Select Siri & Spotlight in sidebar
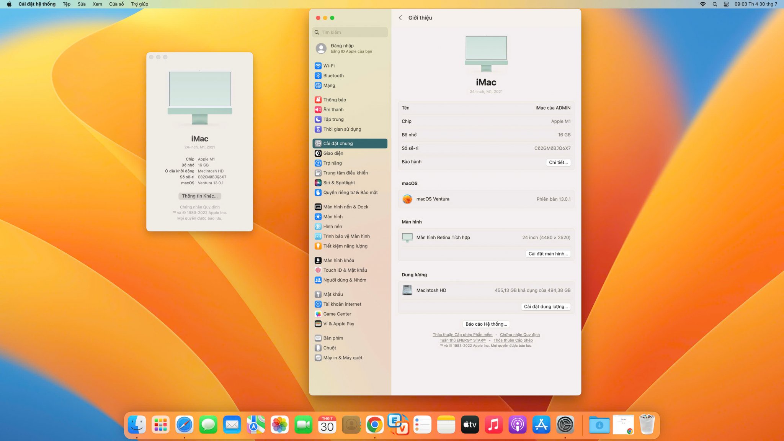The height and width of the screenshot is (441, 784). [350, 183]
